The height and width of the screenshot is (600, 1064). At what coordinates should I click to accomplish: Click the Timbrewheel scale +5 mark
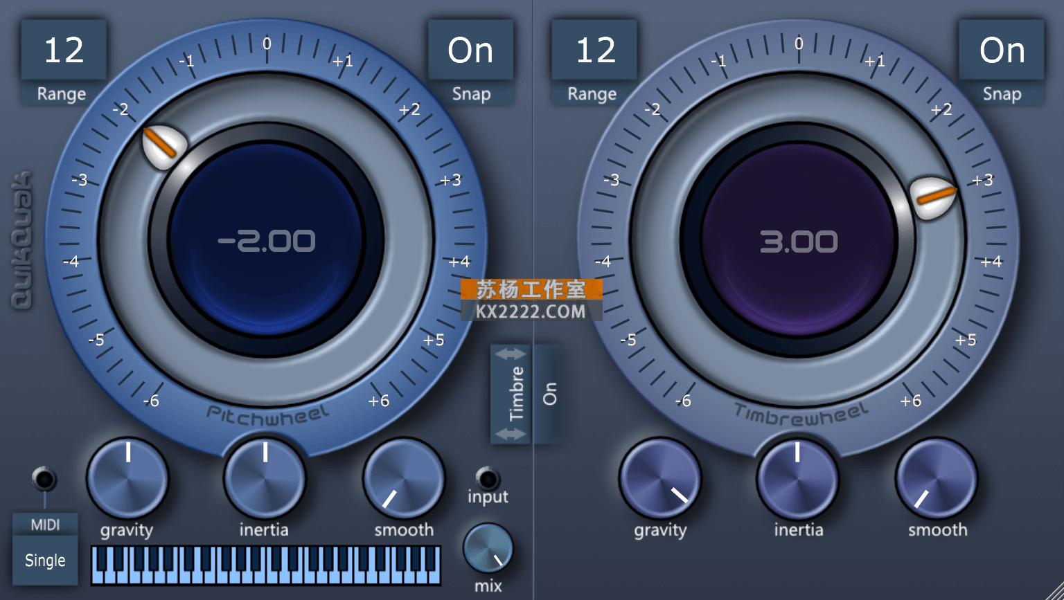[x=966, y=340]
